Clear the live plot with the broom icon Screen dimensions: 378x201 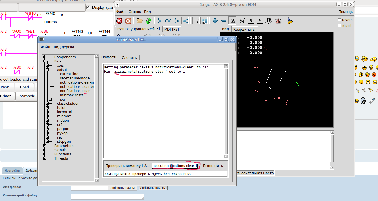coord(290,21)
